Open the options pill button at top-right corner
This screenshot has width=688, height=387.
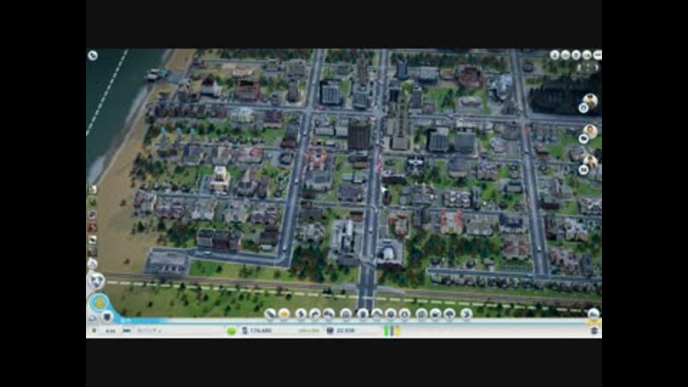click(x=598, y=55)
